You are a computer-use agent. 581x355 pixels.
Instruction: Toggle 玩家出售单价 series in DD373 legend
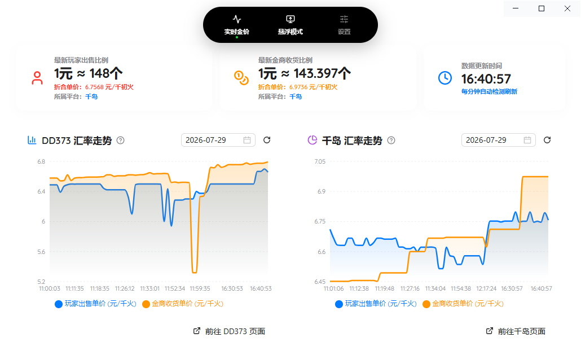(95, 304)
